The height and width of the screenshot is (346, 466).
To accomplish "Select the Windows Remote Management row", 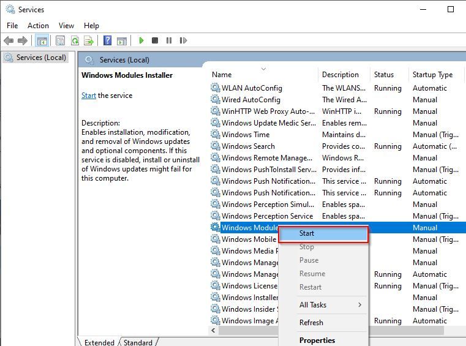I will tap(267, 157).
